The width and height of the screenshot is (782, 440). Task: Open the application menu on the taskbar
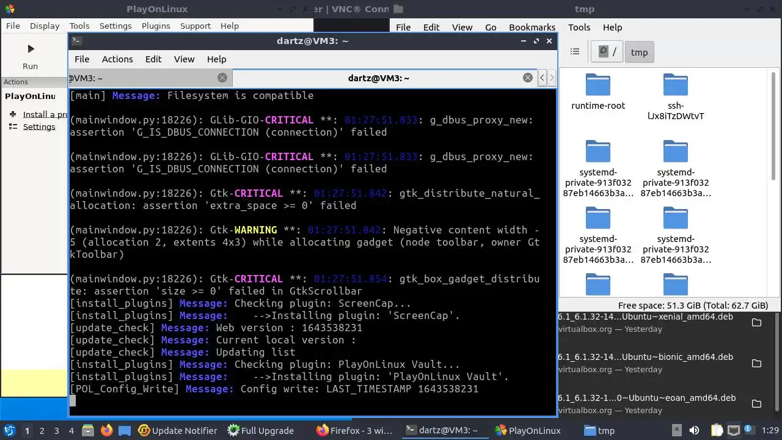click(9, 430)
